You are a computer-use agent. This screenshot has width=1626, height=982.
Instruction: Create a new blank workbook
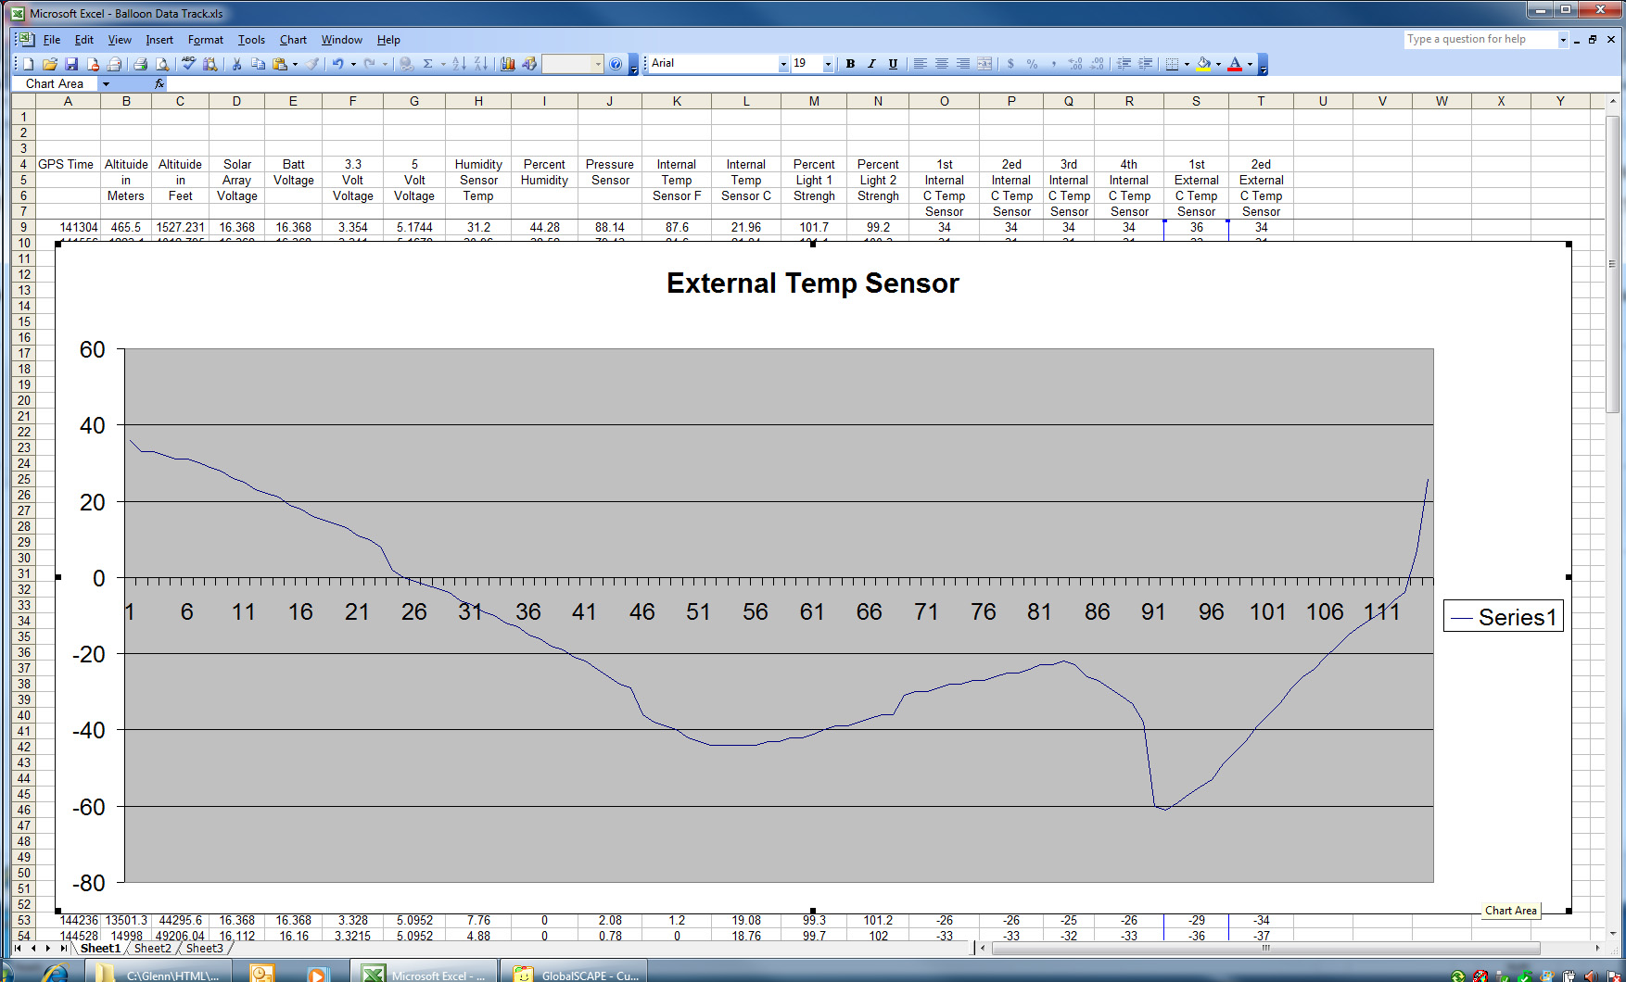coord(29,64)
